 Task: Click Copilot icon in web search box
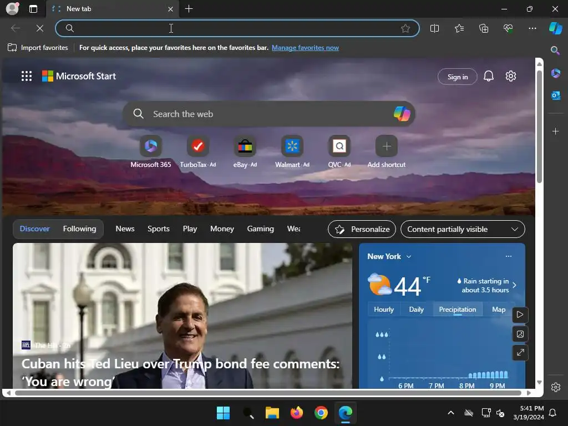coord(402,114)
